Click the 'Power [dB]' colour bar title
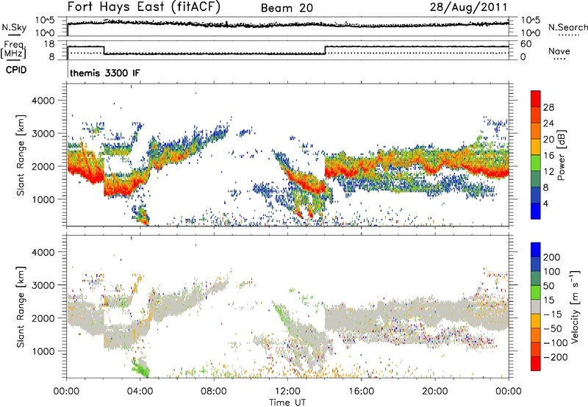This screenshot has height=407, width=588. coord(561,155)
